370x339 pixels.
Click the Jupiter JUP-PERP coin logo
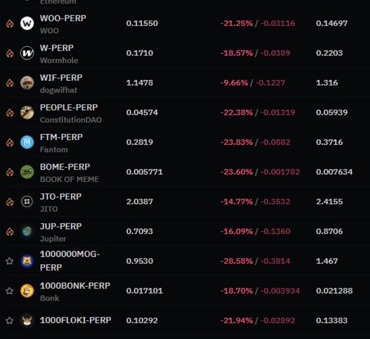[x=27, y=231]
